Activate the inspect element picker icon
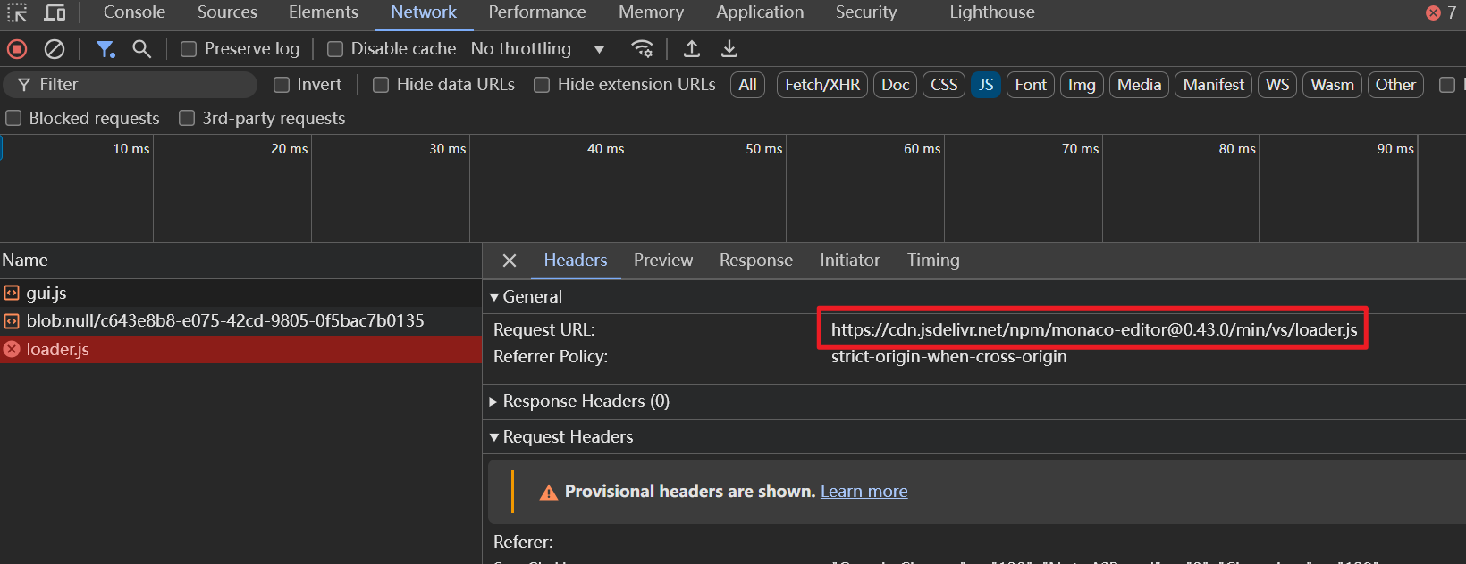Screen dimensions: 1466x564 point(17,12)
